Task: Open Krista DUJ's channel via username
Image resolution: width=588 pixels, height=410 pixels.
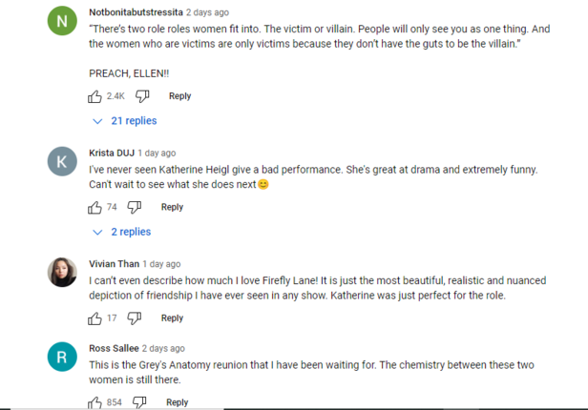Action: [x=112, y=153]
